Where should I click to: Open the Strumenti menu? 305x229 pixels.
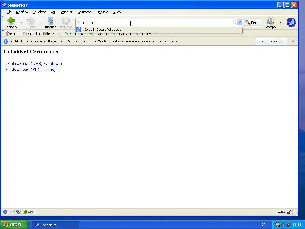85,12
